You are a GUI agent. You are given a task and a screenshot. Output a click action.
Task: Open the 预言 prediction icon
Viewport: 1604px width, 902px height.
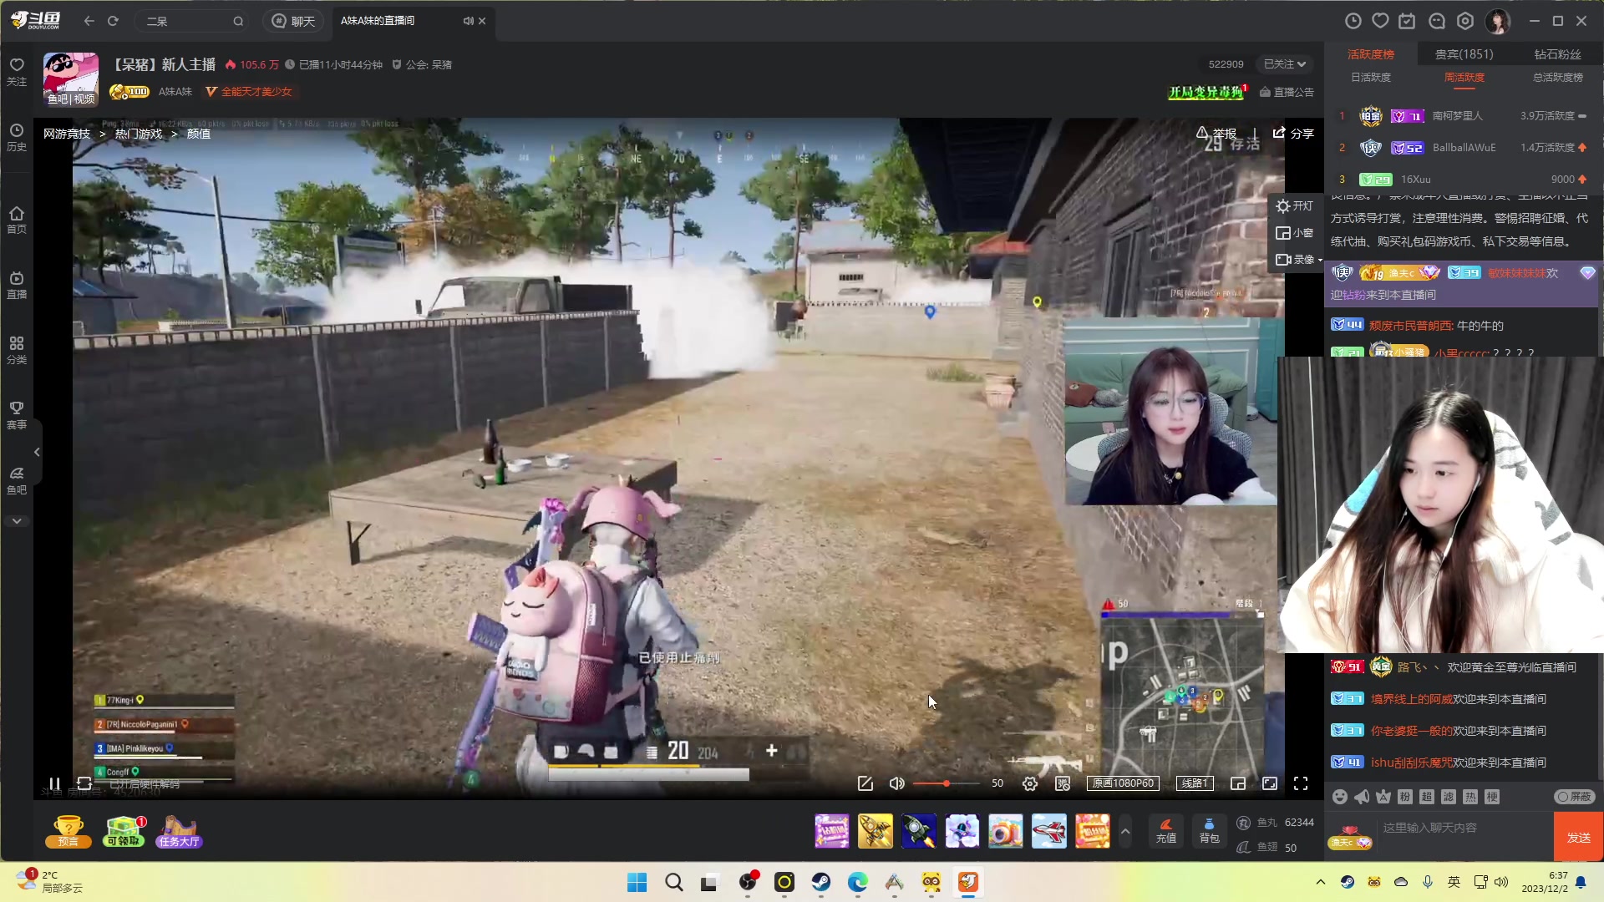[x=68, y=832]
